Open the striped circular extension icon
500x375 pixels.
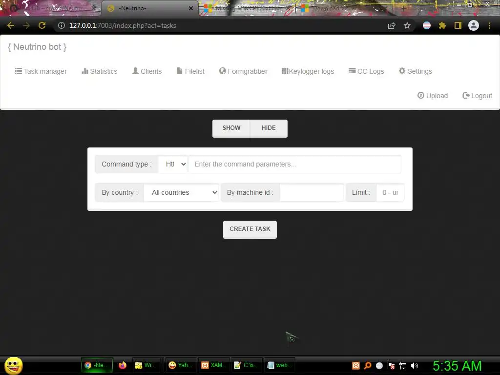(427, 25)
